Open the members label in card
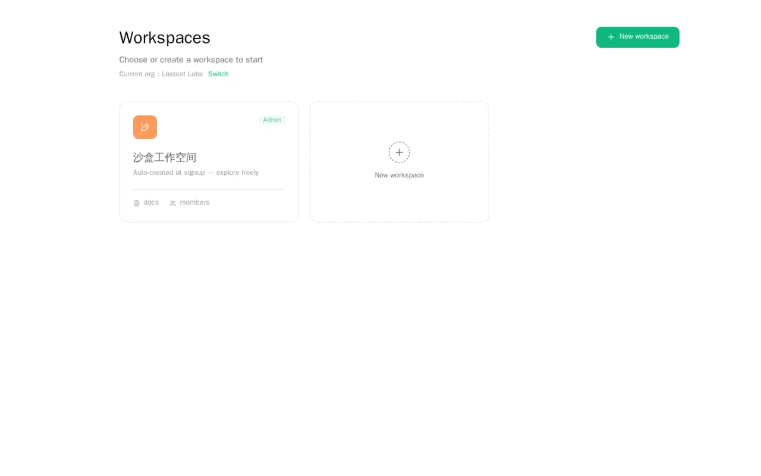The image size is (761, 476). [194, 202]
